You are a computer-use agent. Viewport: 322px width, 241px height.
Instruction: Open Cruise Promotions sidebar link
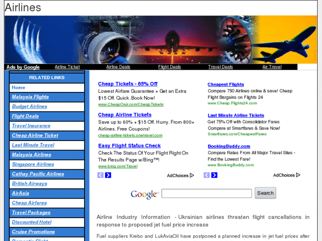pyautogui.click(x=33, y=232)
